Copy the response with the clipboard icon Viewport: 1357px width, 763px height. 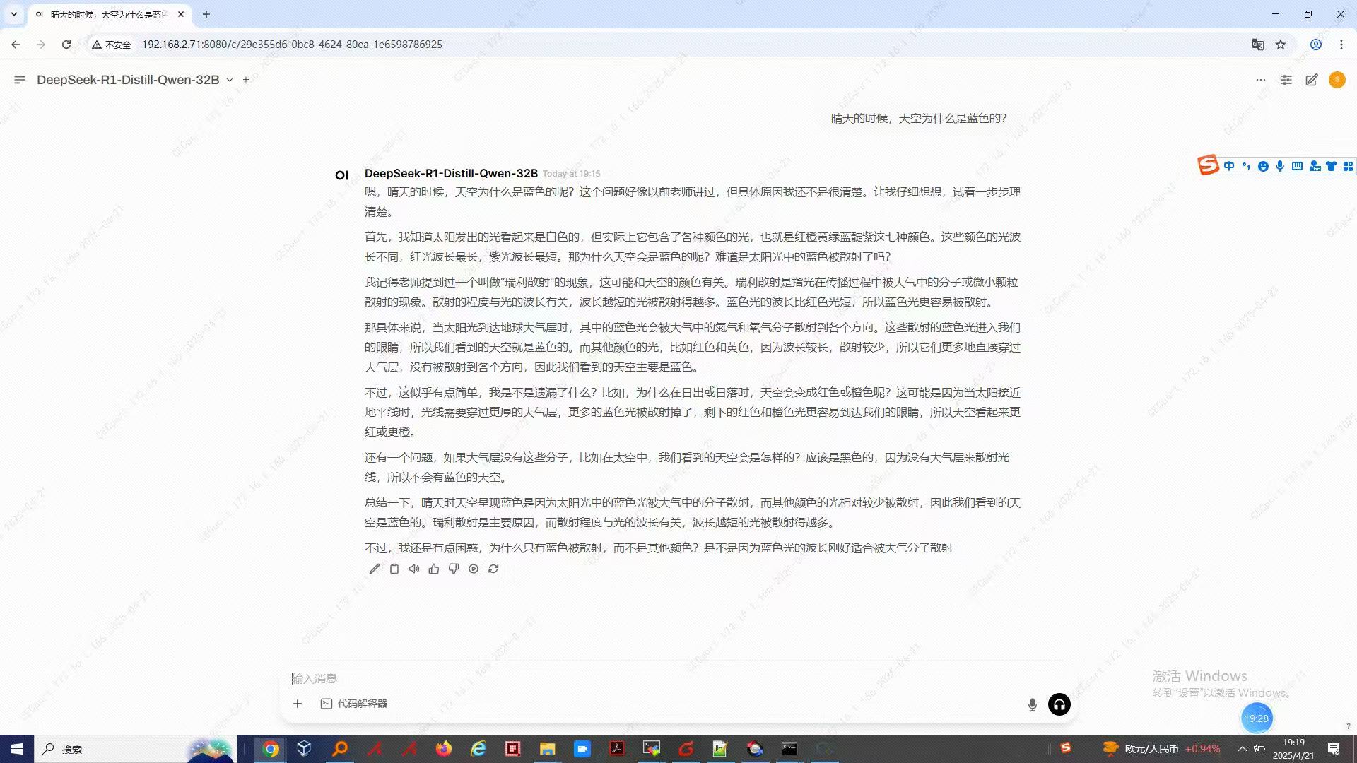394,569
